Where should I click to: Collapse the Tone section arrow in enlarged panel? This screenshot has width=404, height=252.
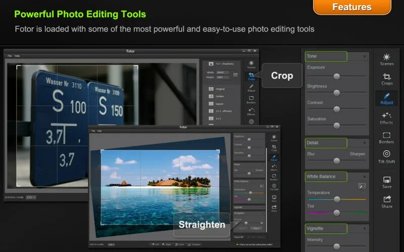[x=364, y=56]
